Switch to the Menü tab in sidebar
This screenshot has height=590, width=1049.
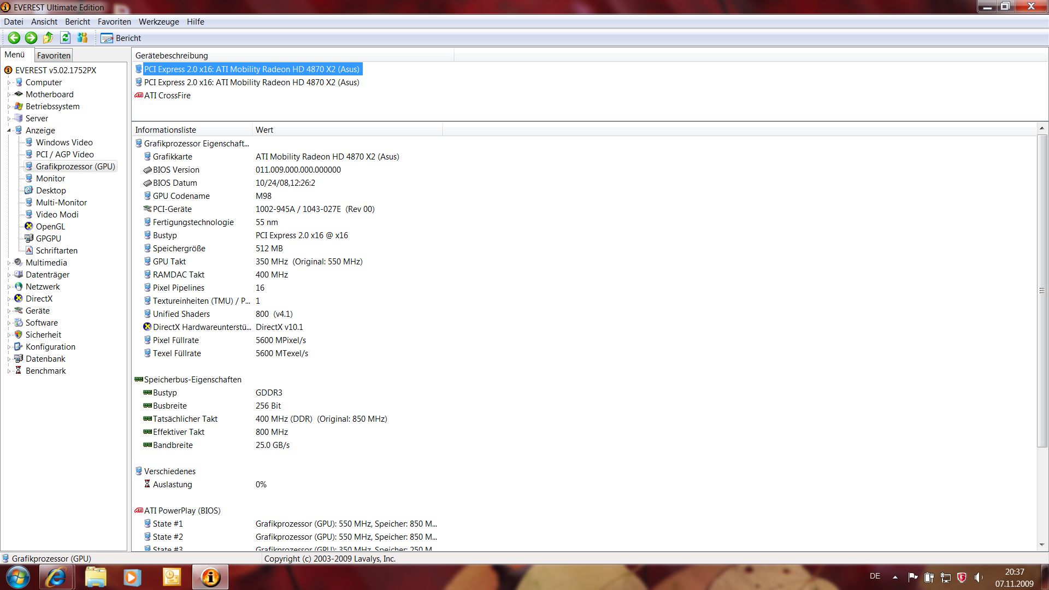(15, 55)
